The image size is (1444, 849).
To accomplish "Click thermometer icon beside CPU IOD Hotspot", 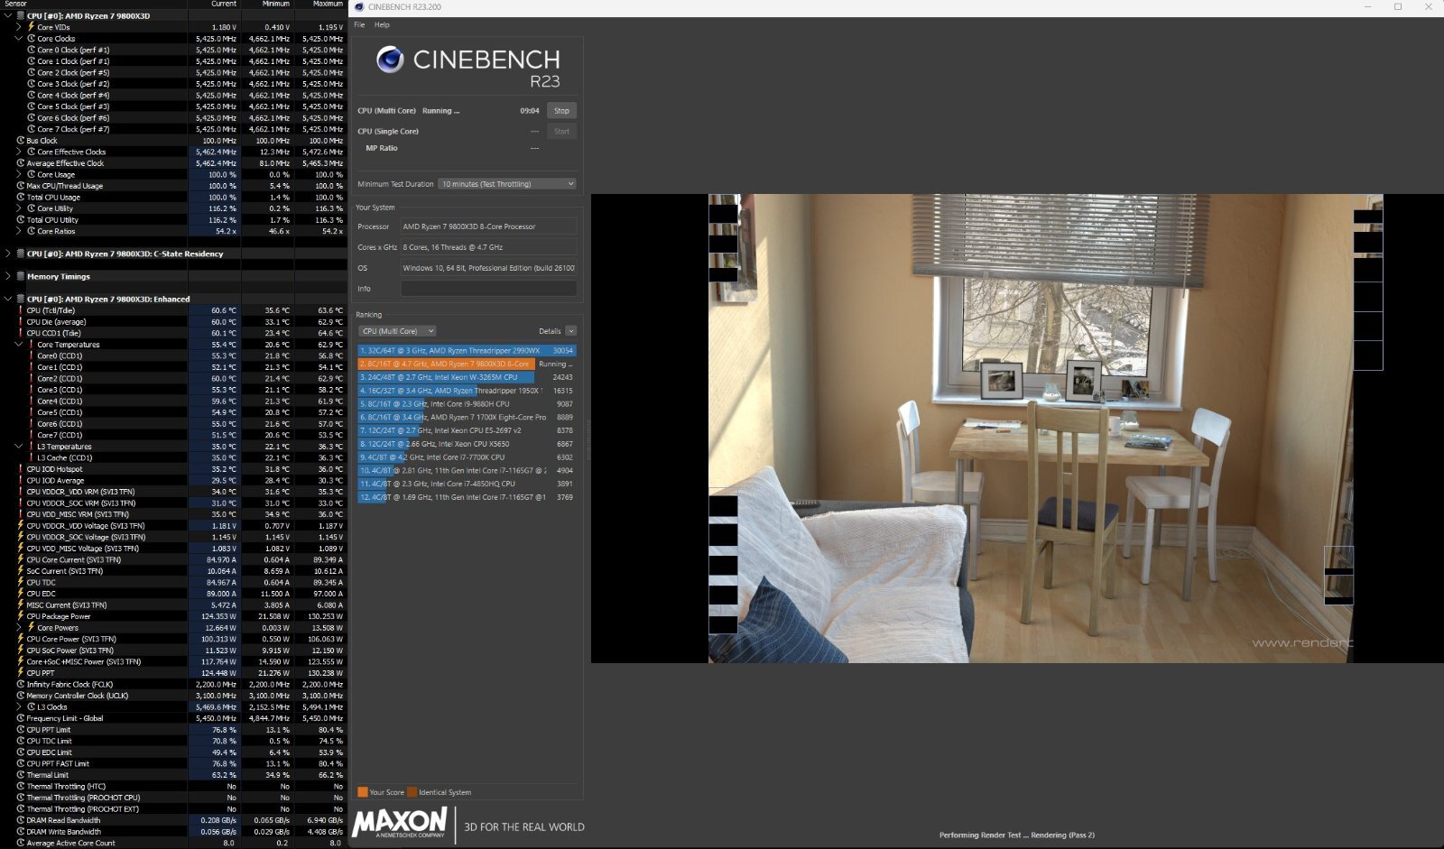I will (21, 469).
